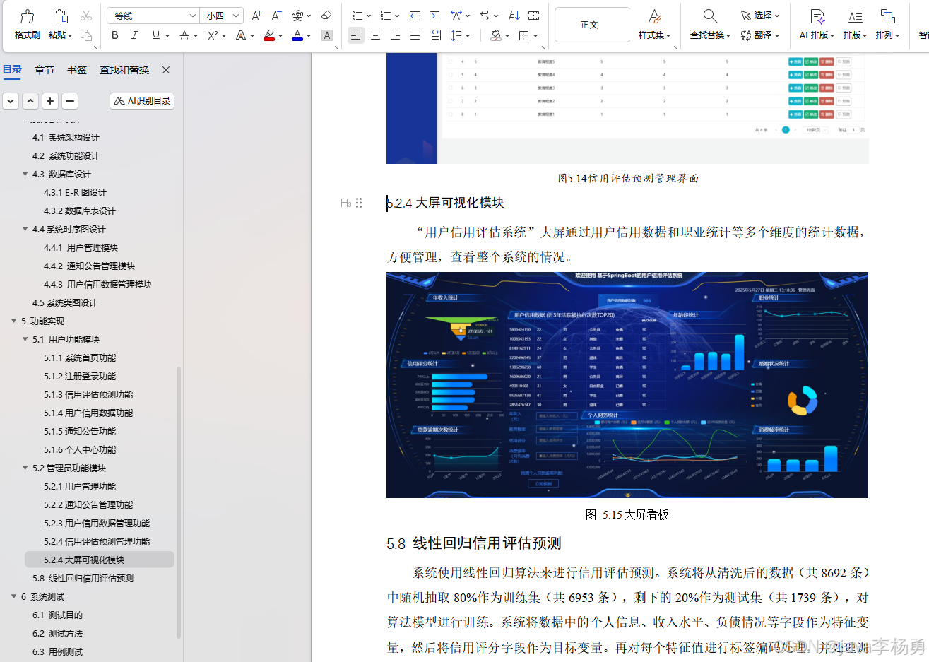This screenshot has width=929, height=662.
Task: Switch to the 书签 tab
Action: pos(77,69)
